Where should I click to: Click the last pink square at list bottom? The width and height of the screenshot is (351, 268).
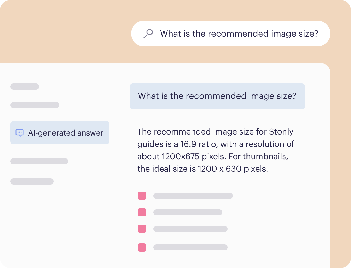coord(142,247)
